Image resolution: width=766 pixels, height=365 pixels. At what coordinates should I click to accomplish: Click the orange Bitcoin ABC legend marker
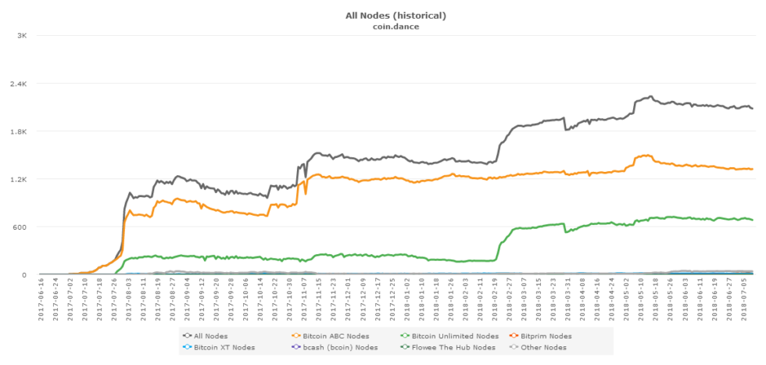pyautogui.click(x=296, y=336)
